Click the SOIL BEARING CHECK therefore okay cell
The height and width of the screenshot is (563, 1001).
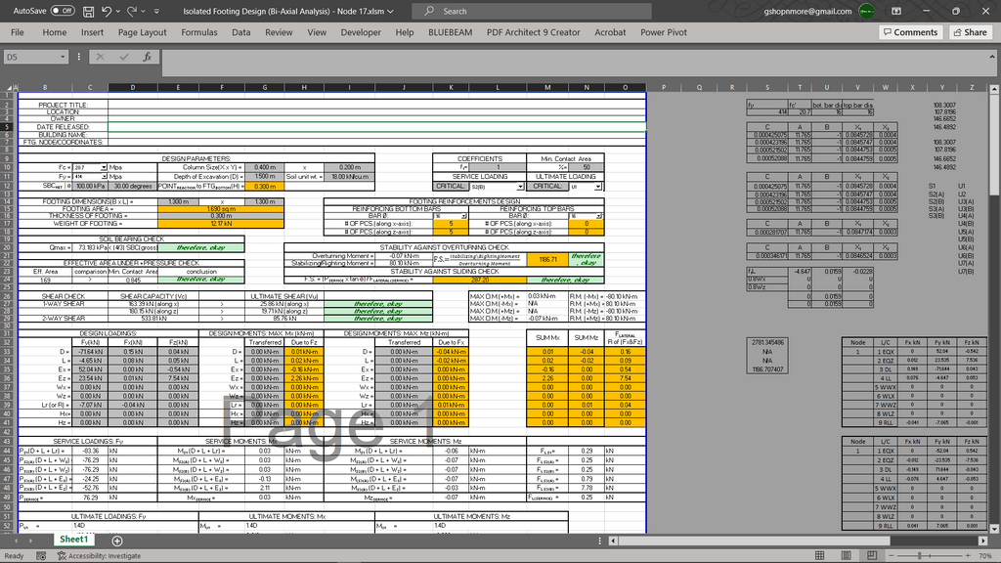[x=201, y=247]
